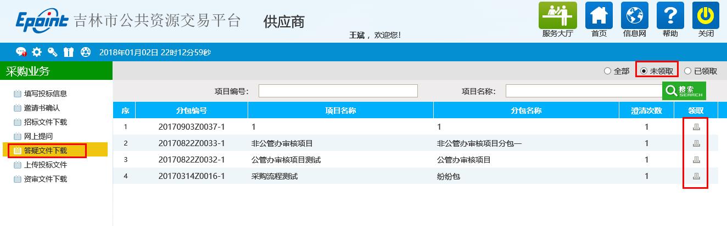This screenshot has width=727, height=226.
Task: Click 领取 icon for 公管办审核项目测试 row
Action: [x=696, y=160]
